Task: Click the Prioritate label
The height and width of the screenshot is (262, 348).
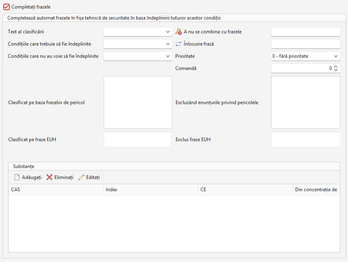Action: coord(185,56)
